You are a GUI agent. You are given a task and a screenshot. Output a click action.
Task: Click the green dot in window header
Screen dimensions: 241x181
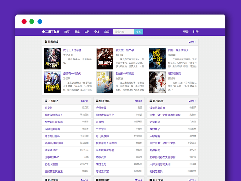[32, 21]
